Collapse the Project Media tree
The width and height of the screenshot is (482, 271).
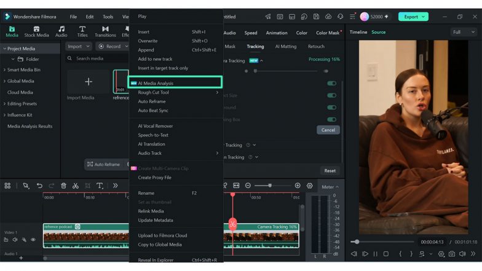(x=4, y=49)
